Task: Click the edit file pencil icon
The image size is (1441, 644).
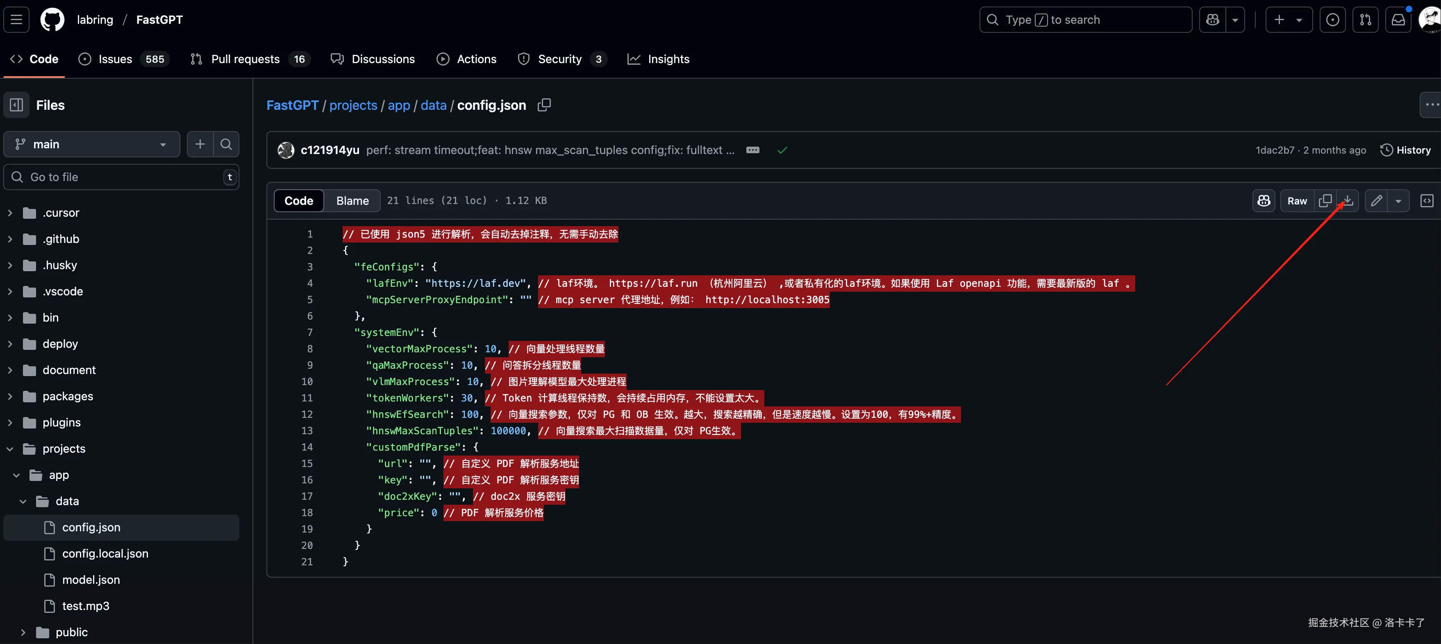Action: tap(1376, 201)
